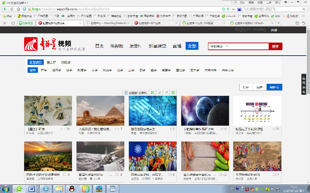Filter by the 经济学 category
The image size is (310, 193).
click(56, 70)
